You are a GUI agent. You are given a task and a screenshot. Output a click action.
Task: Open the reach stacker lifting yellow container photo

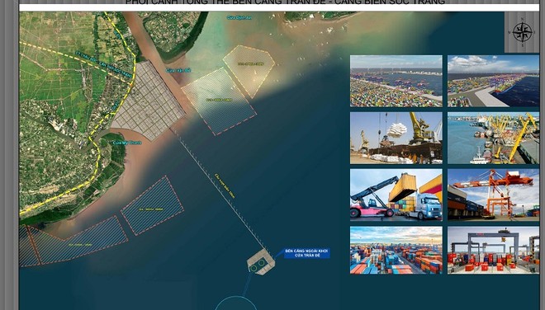[396, 195]
